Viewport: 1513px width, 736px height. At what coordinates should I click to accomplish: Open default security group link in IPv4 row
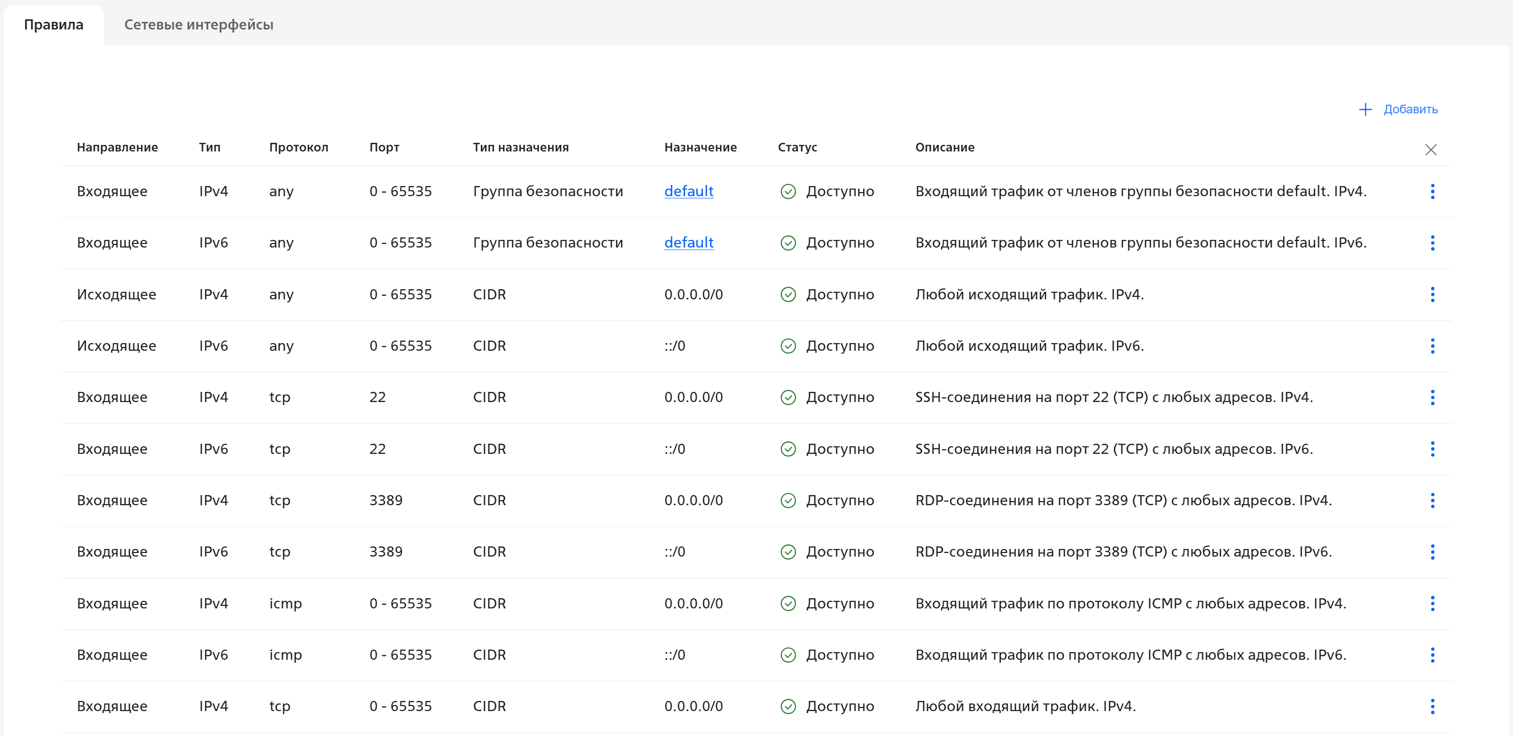pos(688,191)
